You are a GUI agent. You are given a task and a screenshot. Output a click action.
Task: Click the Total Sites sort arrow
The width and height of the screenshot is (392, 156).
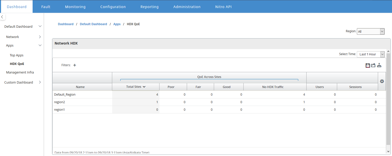point(144,87)
